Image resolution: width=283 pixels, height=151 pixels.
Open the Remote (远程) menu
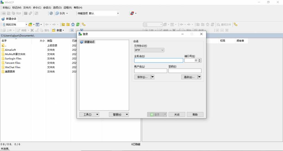pyautogui.click(x=68, y=7)
